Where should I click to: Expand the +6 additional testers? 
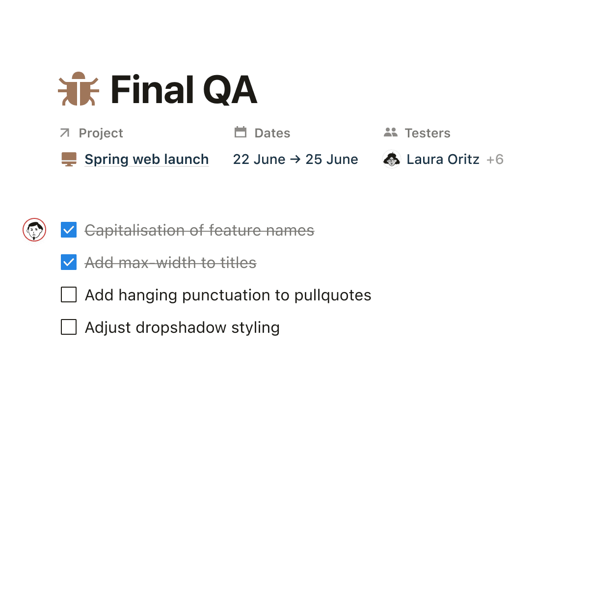[495, 160]
